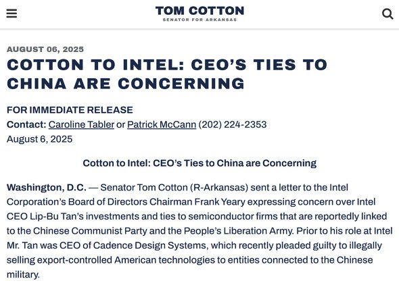
Task: Click 'For Immediate Release' text
Action: [x=70, y=110]
